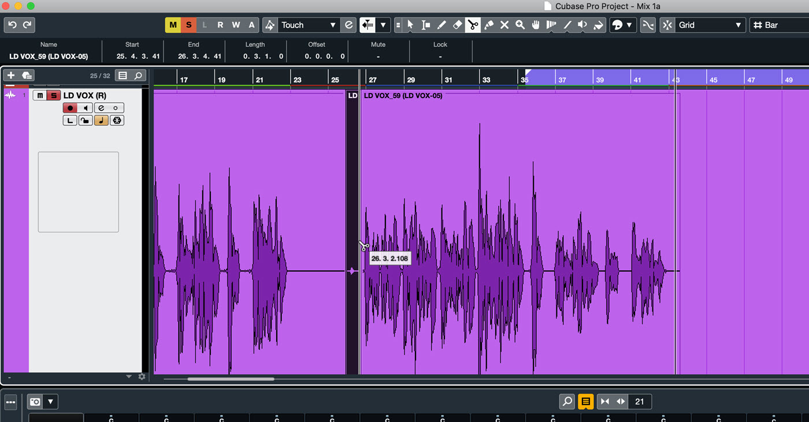Open the track visibility list icon
The image size is (809, 422).
click(122, 76)
